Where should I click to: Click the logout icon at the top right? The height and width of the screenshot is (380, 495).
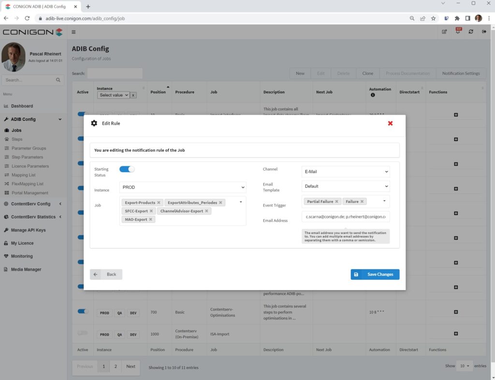pyautogui.click(x=484, y=31)
